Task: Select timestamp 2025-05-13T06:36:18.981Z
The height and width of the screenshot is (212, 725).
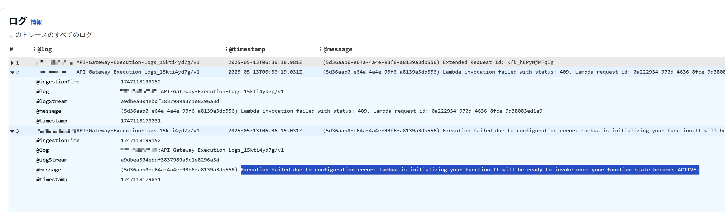Action: pos(265,62)
